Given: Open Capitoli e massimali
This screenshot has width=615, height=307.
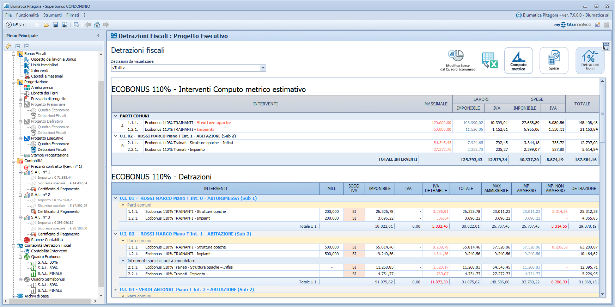Looking at the screenshot, I should [x=47, y=76].
